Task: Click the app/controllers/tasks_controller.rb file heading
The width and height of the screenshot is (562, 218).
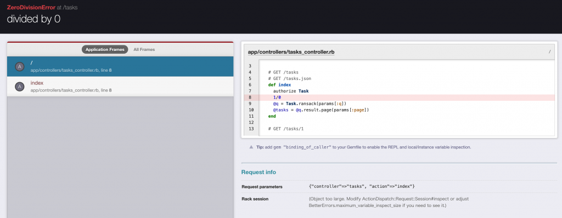Action: coord(291,52)
